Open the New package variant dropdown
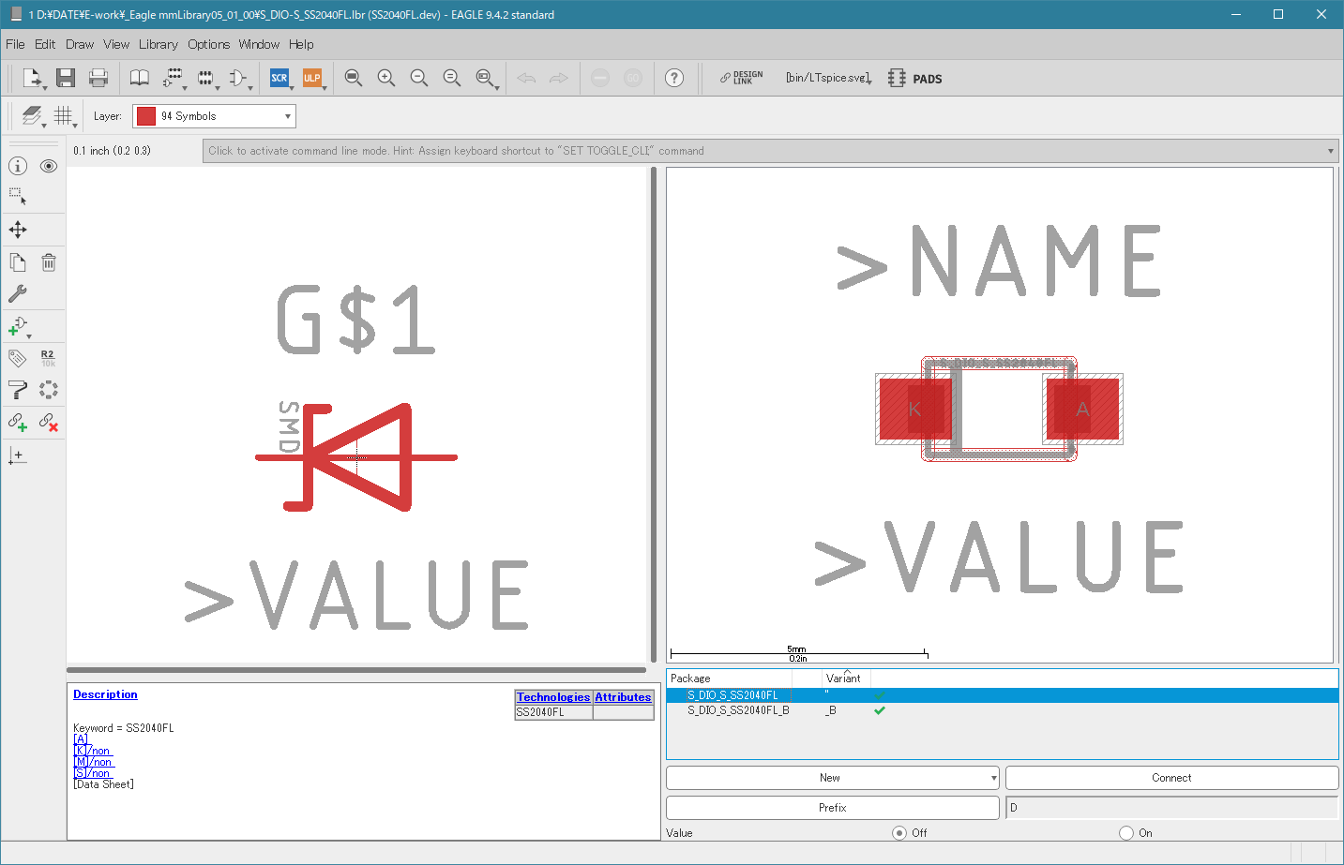 [x=833, y=778]
